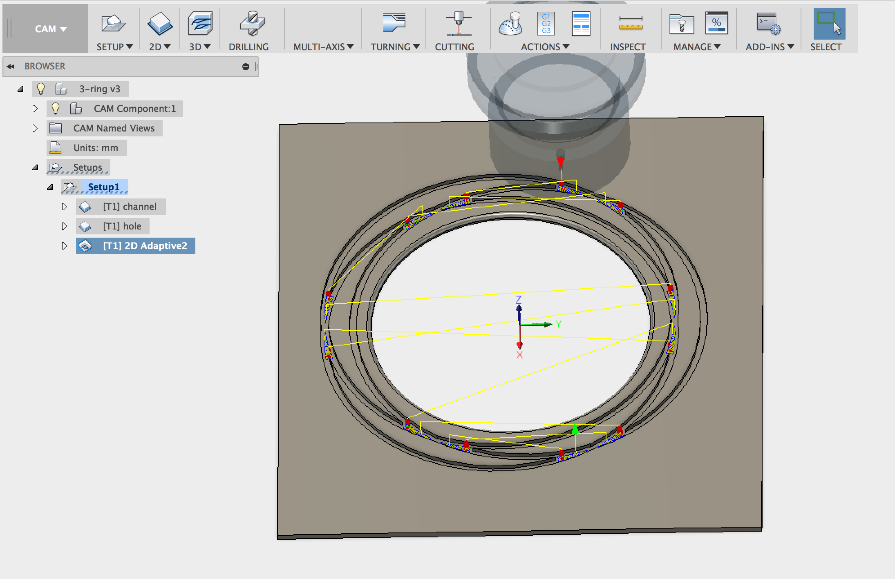
Task: Select the 3-ring v3 document node
Action: click(x=100, y=89)
